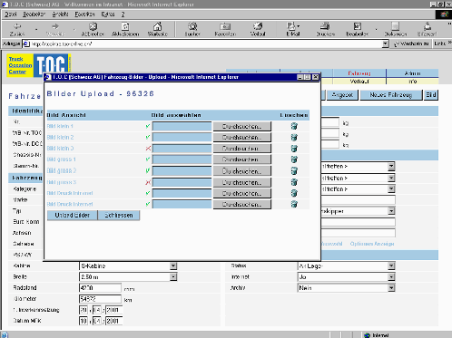Delete Bild gross 3 via trash icon
This screenshot has height=338, width=452.
(x=294, y=182)
